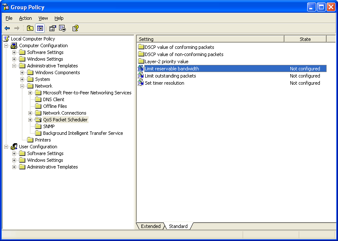The width and height of the screenshot is (338, 241).
Task: Toggle the Show/Hide Console Tree button
Action: [x=40, y=28]
